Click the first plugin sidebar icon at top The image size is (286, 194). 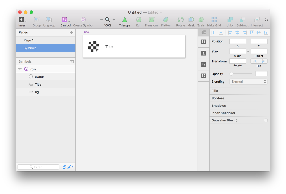(204, 33)
